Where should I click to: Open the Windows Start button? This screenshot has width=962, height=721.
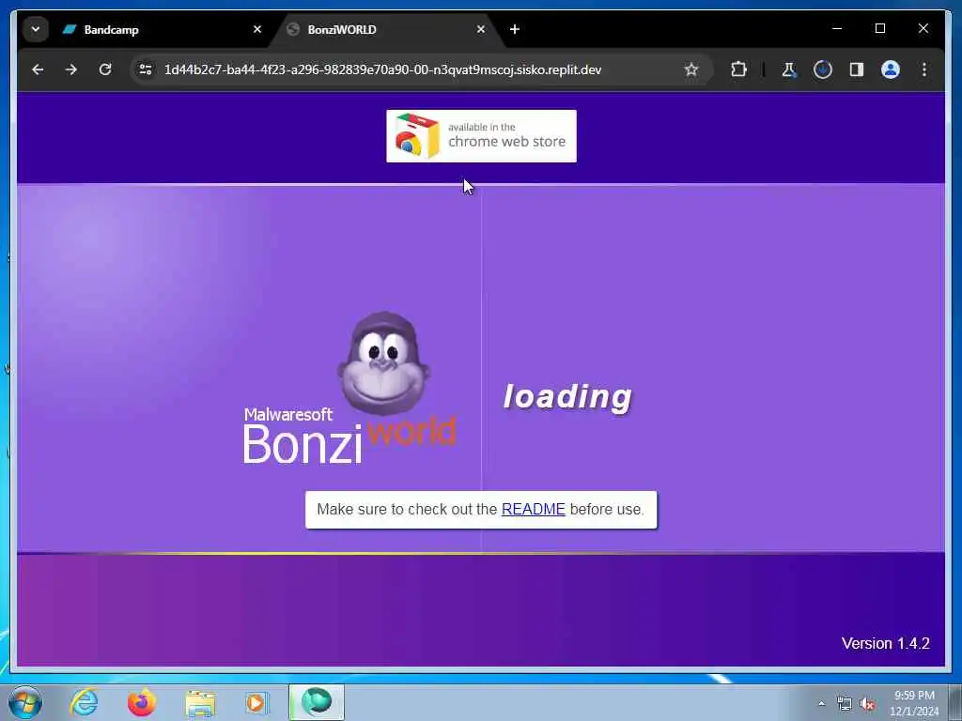(25, 702)
